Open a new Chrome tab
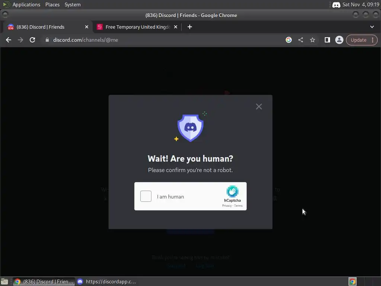The height and width of the screenshot is (286, 381). [x=190, y=27]
